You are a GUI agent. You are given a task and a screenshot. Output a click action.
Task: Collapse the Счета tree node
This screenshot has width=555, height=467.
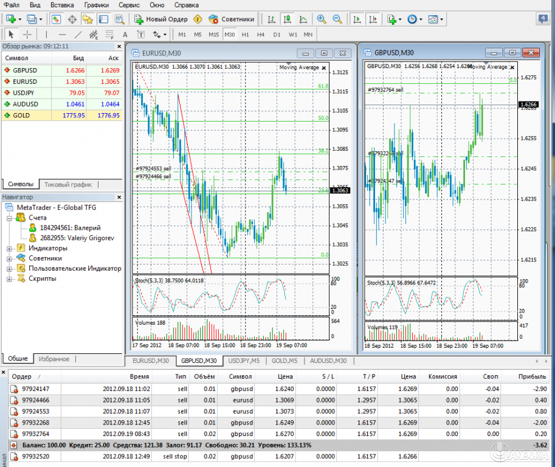[x=10, y=218]
